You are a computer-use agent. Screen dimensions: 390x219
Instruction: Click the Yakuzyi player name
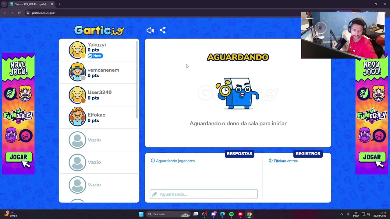(97, 45)
